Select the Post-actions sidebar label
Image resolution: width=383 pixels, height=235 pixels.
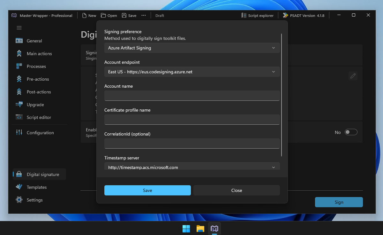pyautogui.click(x=39, y=92)
